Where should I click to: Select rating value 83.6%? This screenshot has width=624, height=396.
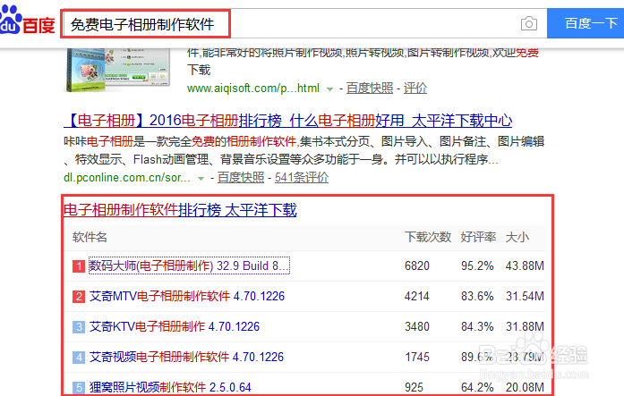pyautogui.click(x=477, y=296)
